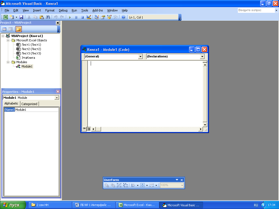The height and width of the screenshot is (209, 279).
Task: Click Ungroup icon in UserForm toolbar
Action: click(125, 185)
